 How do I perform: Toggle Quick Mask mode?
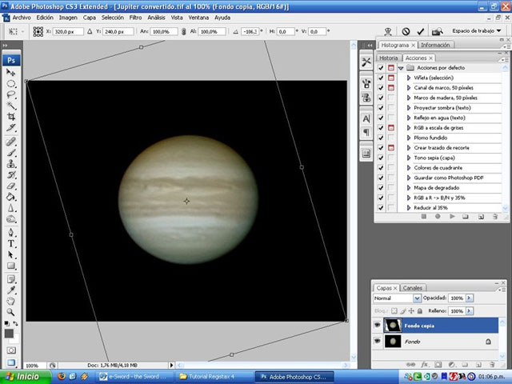[x=11, y=350]
